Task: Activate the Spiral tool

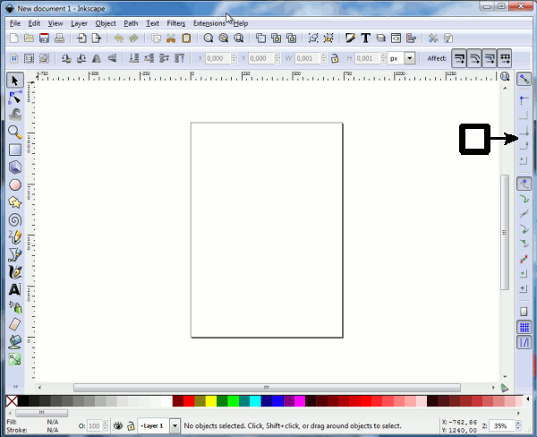Action: click(x=15, y=218)
